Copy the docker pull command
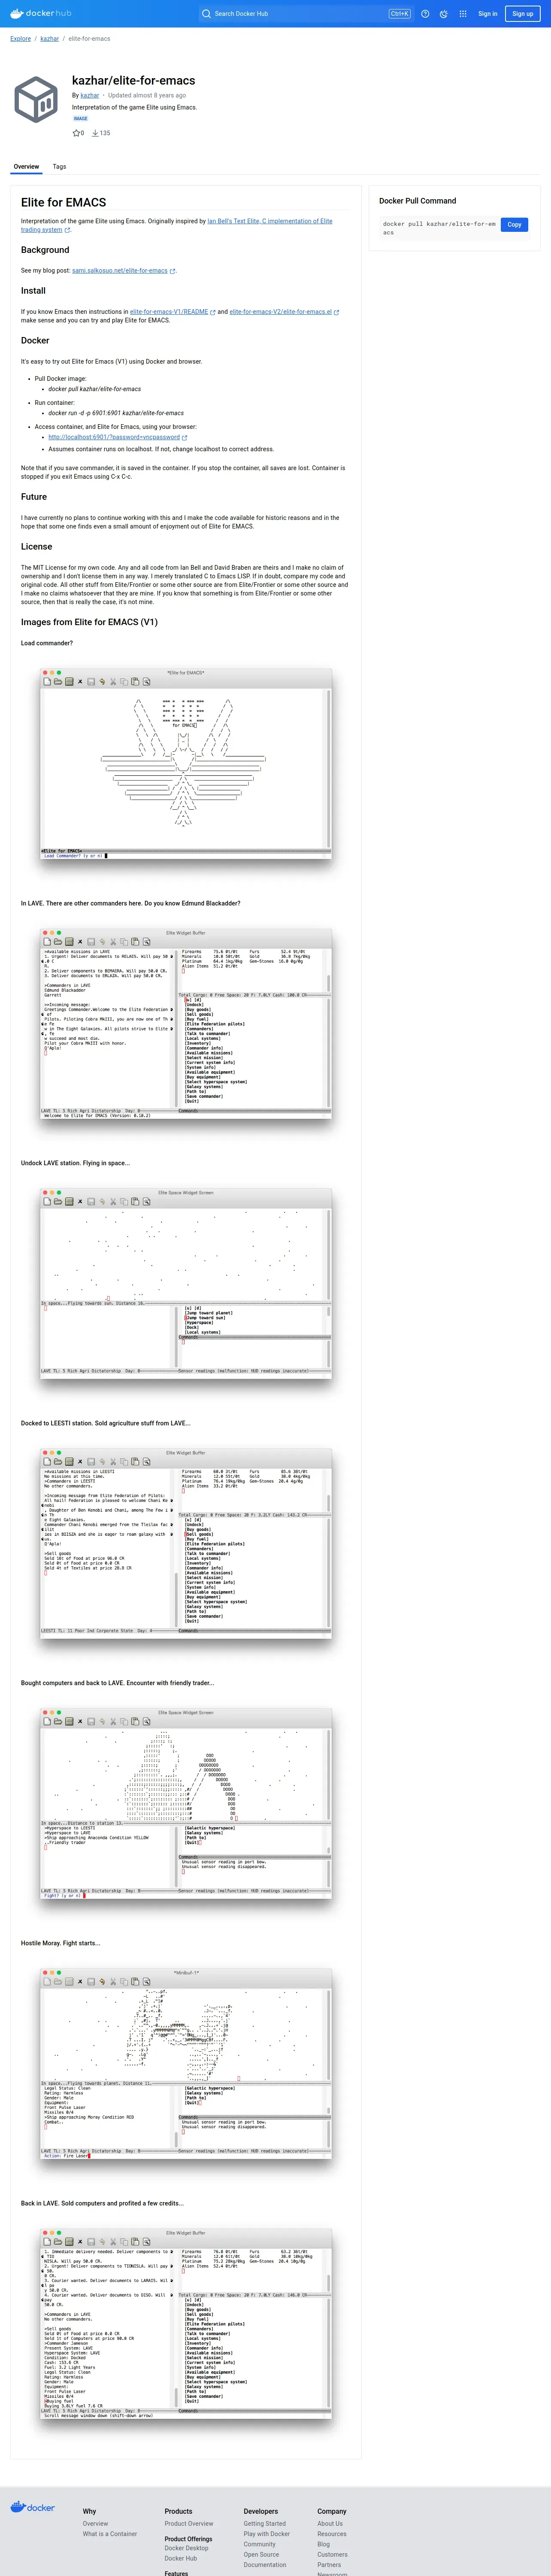 [514, 225]
